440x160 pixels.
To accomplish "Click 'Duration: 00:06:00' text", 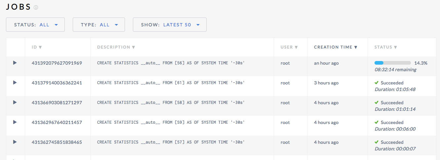I will coord(395,129).
